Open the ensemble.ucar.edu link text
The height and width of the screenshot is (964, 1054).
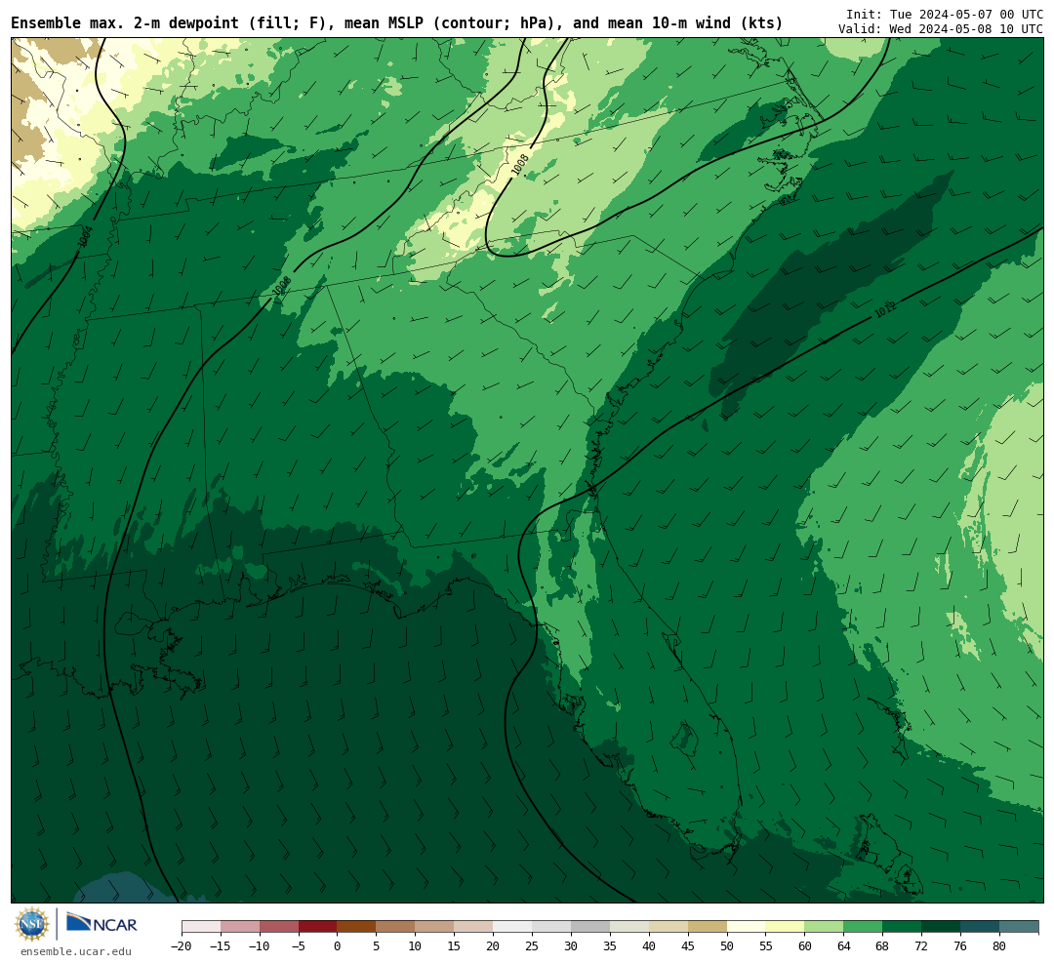(x=76, y=951)
